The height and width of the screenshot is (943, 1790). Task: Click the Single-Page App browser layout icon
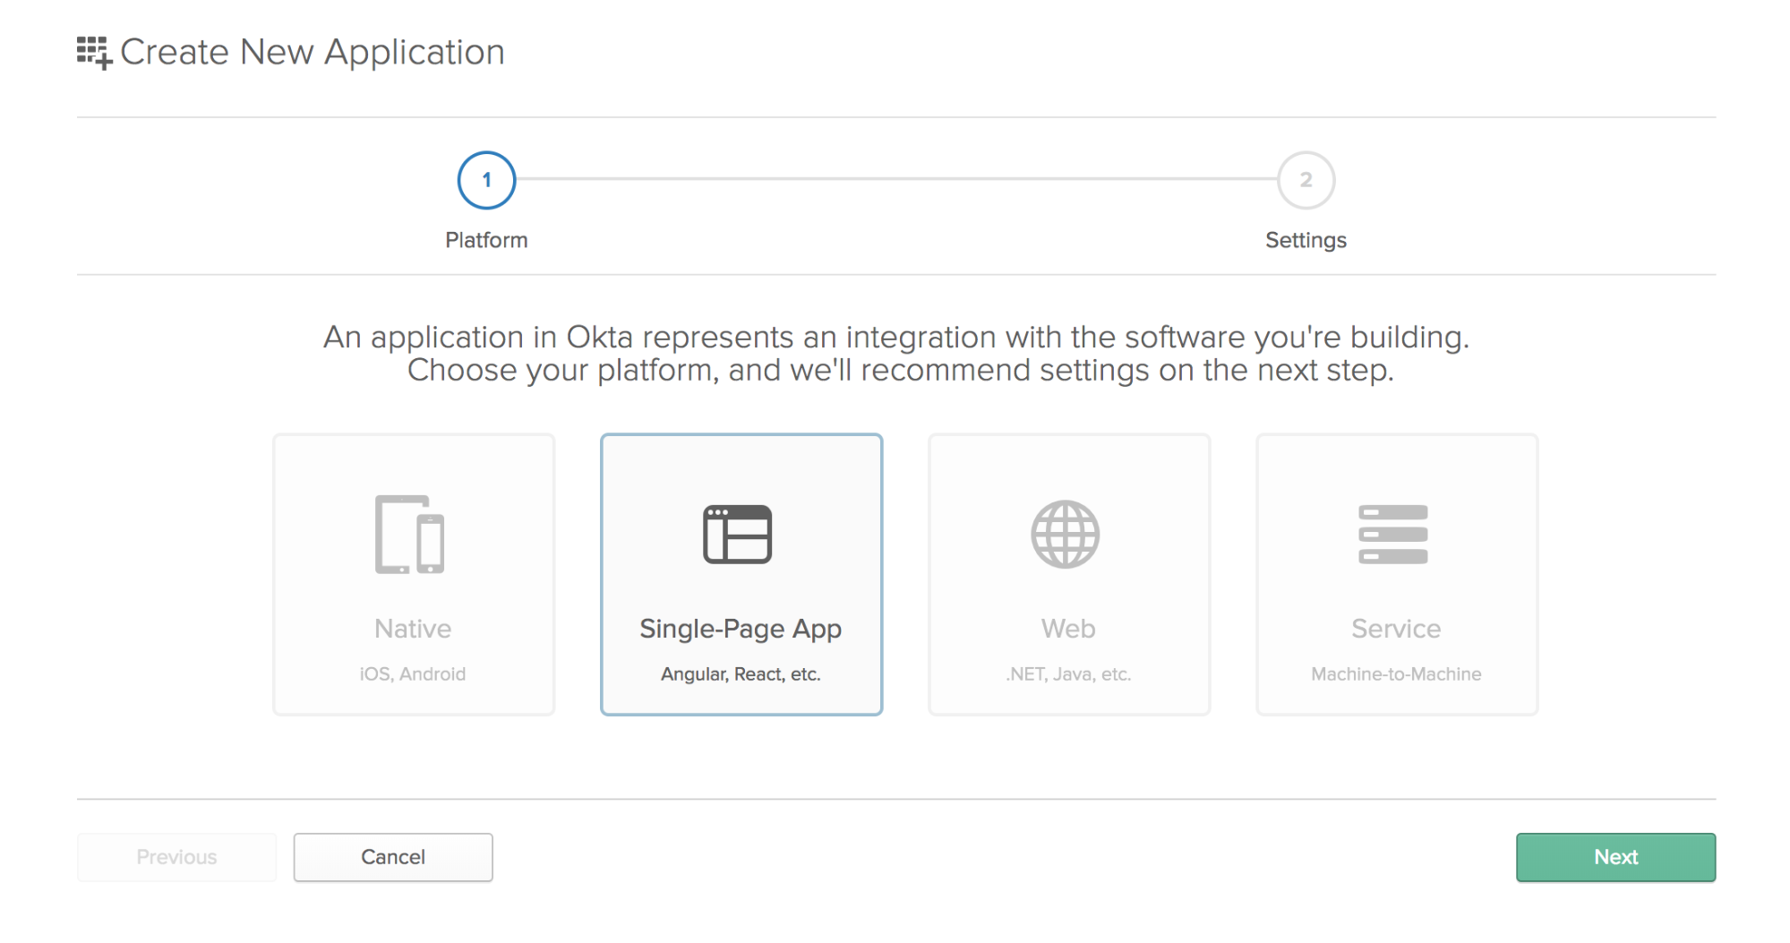click(x=737, y=535)
